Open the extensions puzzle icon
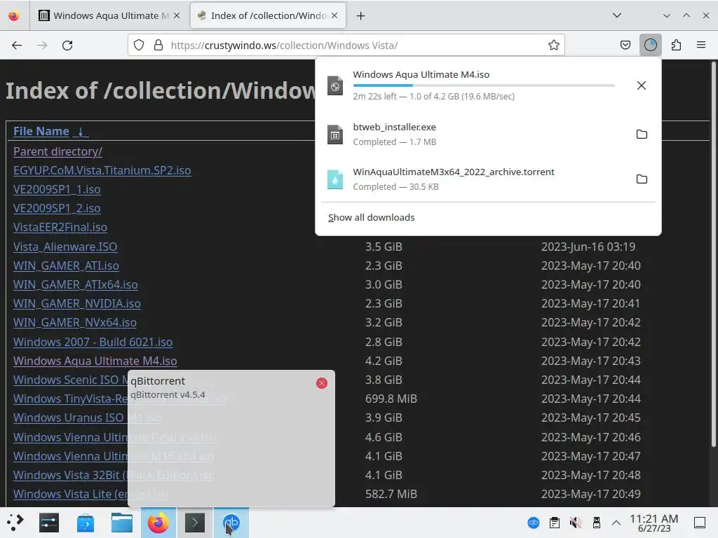Image resolution: width=718 pixels, height=538 pixels. (x=676, y=46)
